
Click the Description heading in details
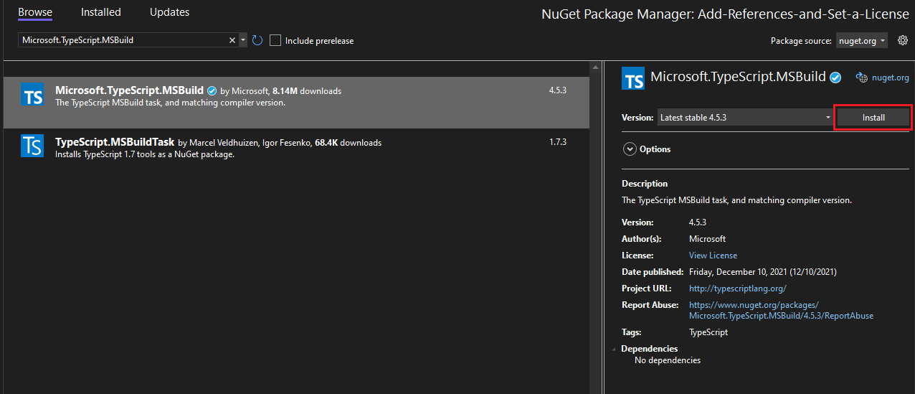pos(645,184)
